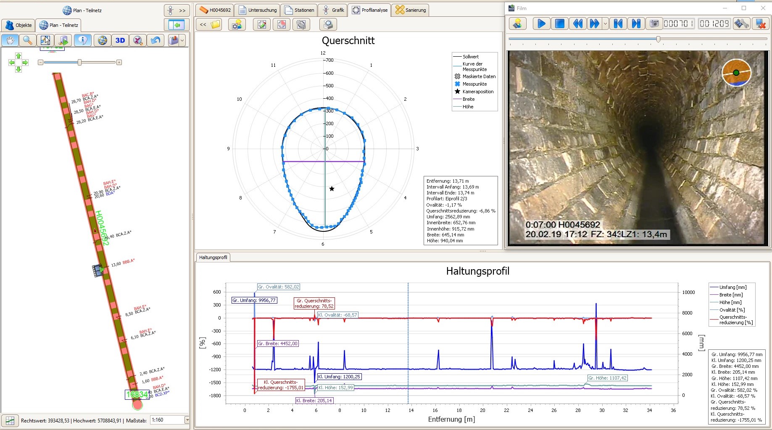
Task: Select the Info tool in the plan toolbar
Action: (83, 40)
